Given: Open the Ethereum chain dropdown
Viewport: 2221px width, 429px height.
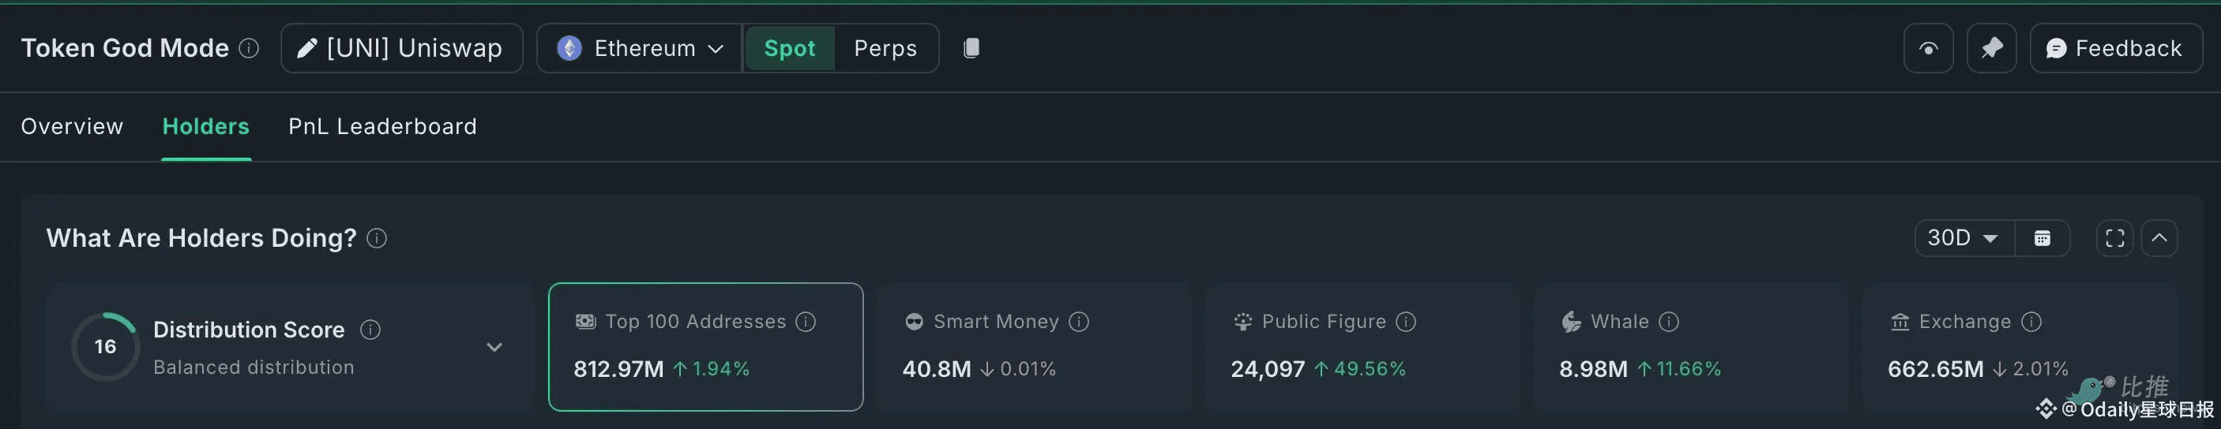Looking at the screenshot, I should 640,48.
